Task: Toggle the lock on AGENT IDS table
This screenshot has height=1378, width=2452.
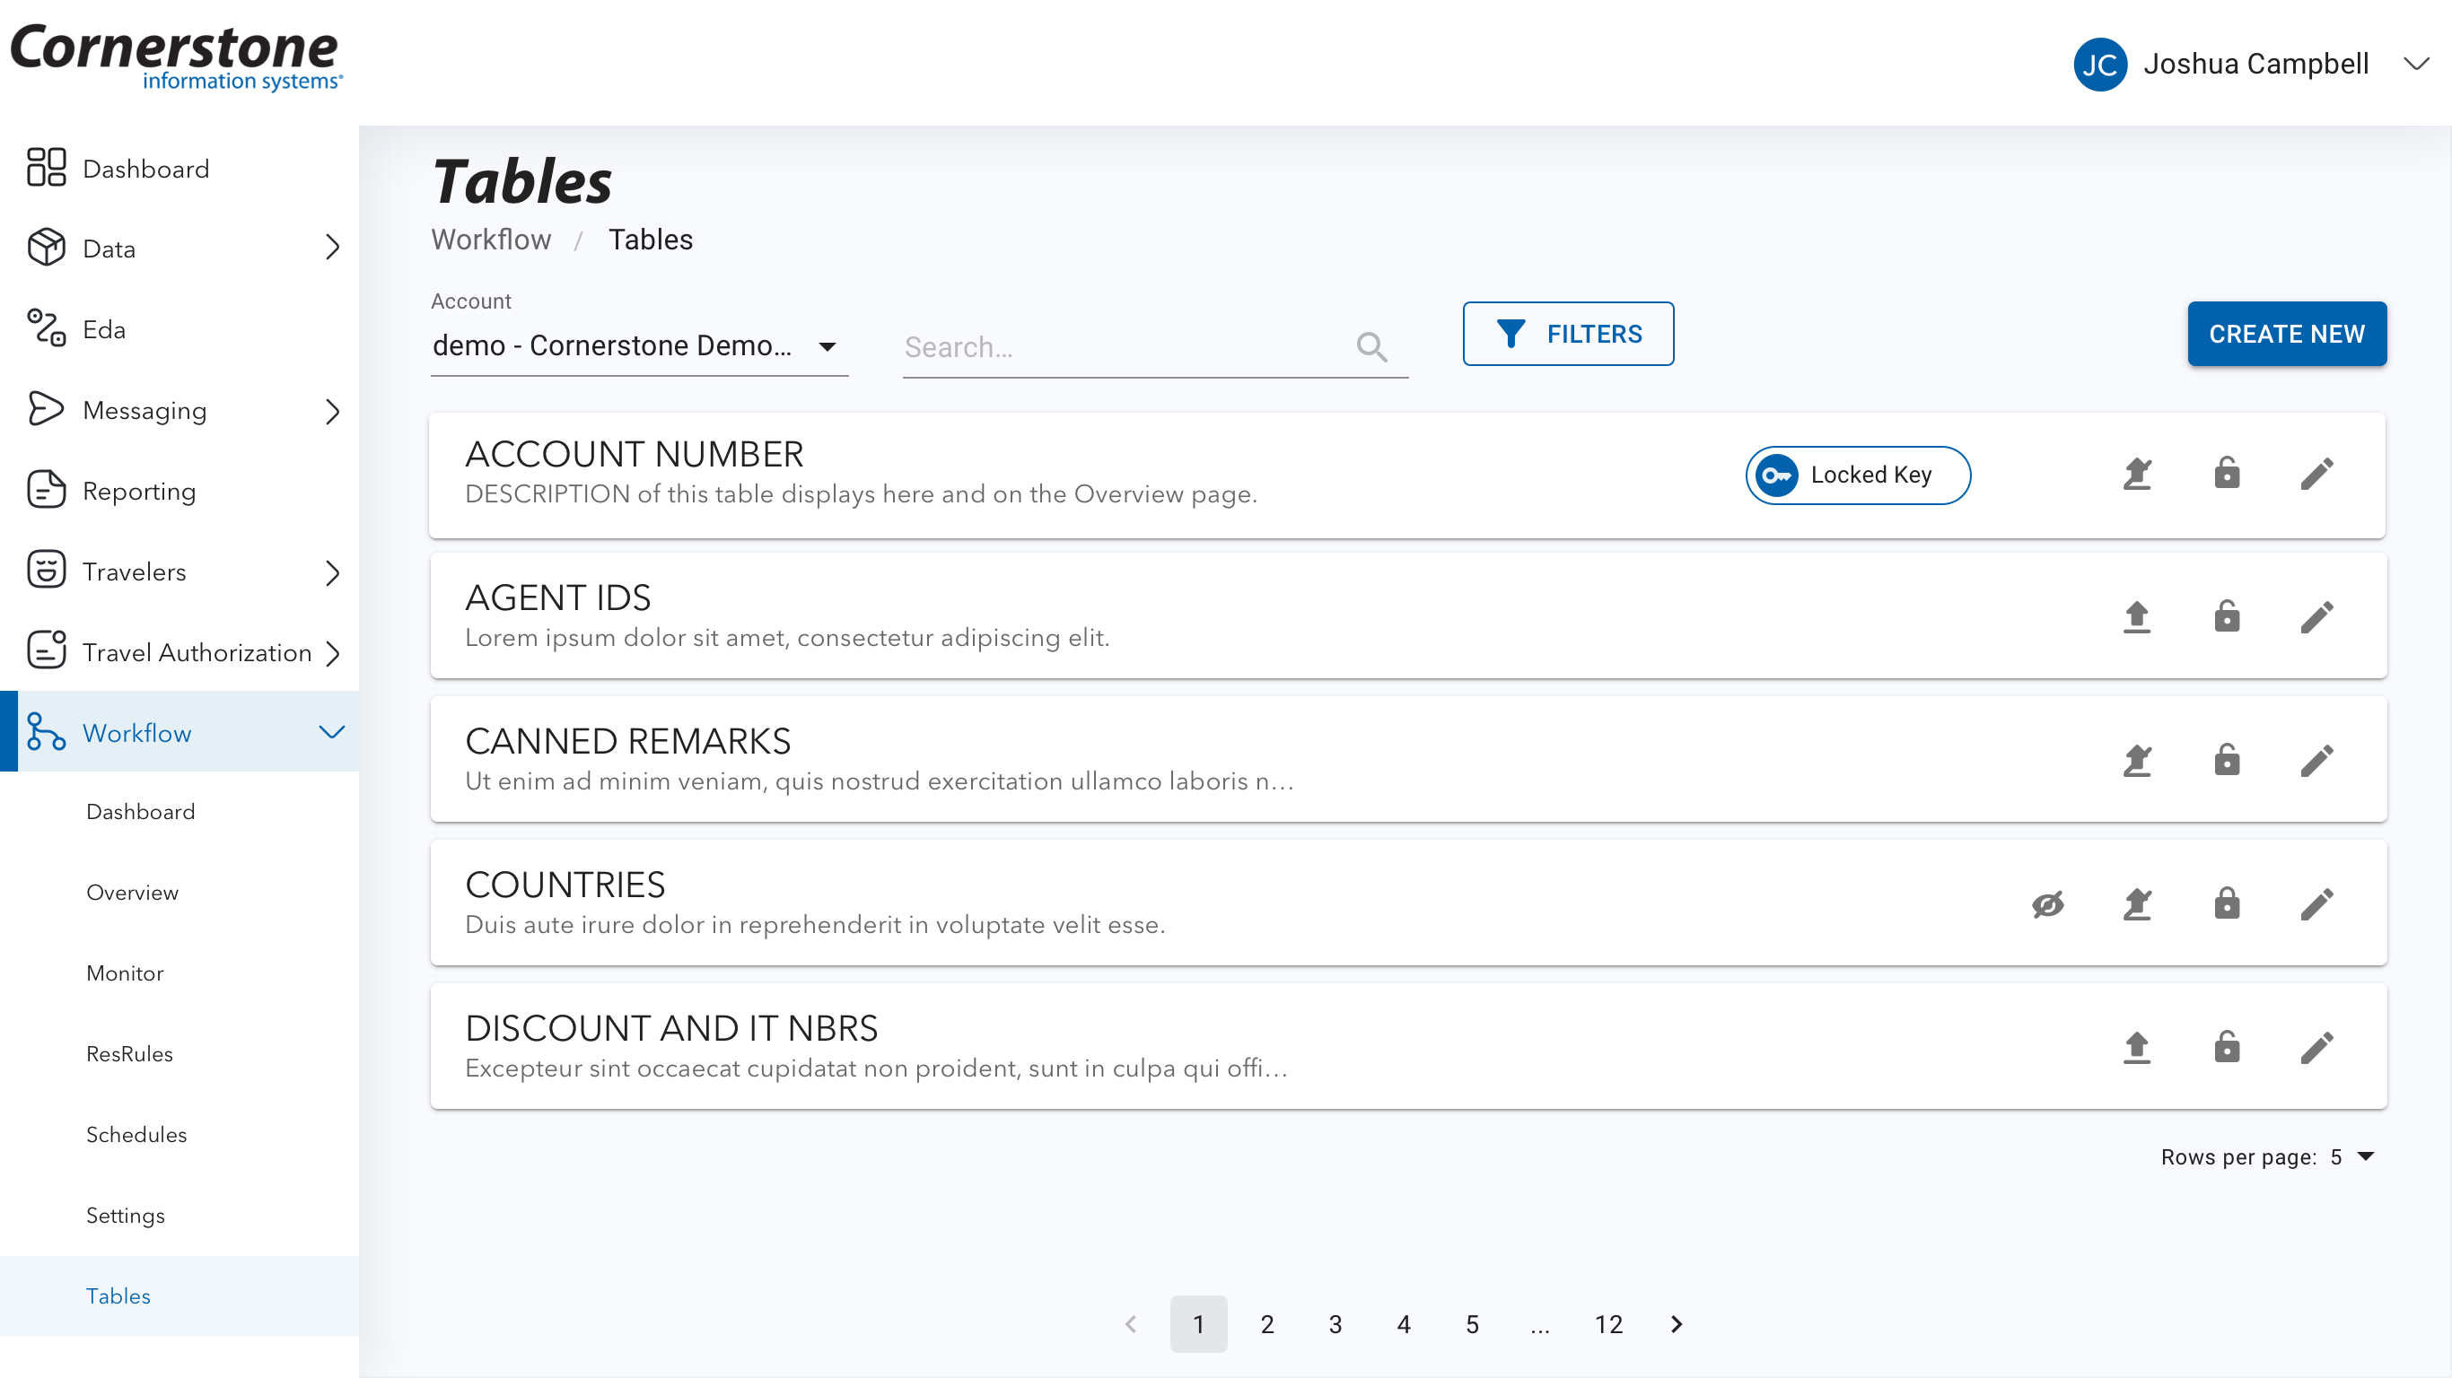Action: 2227,616
